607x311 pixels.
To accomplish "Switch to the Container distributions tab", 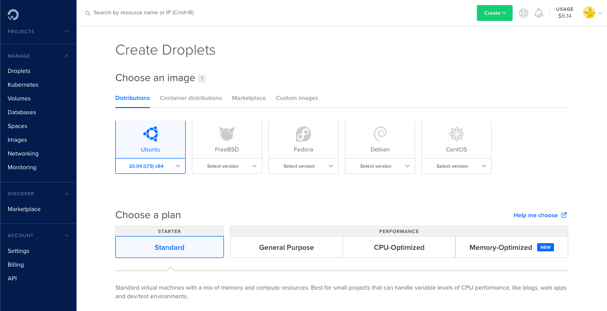I will point(191,97).
